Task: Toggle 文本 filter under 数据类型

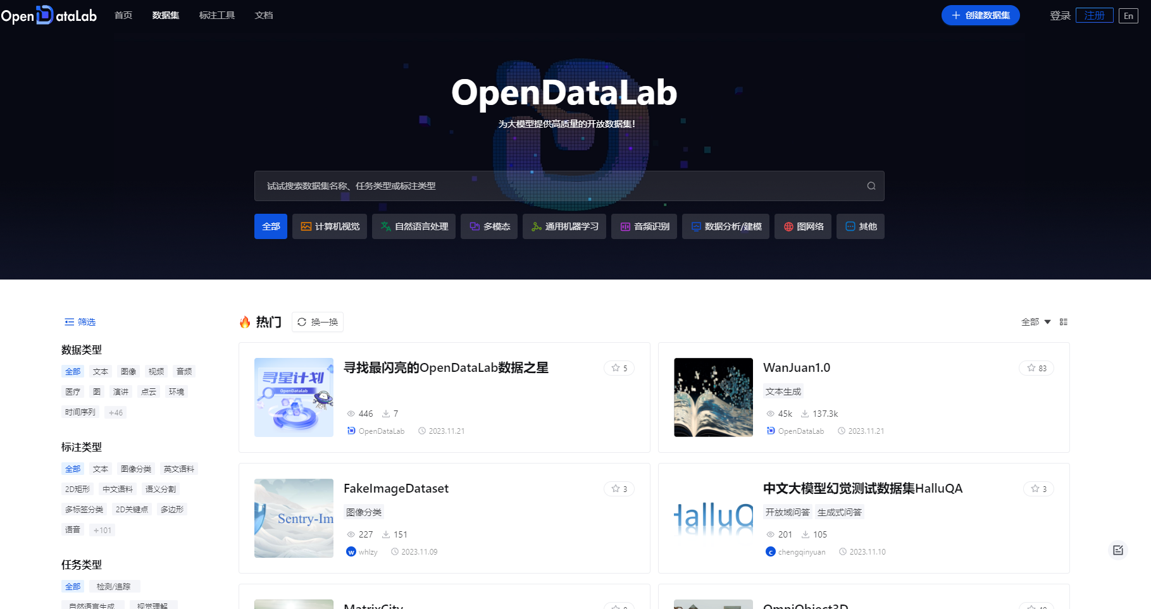Action: [x=101, y=371]
